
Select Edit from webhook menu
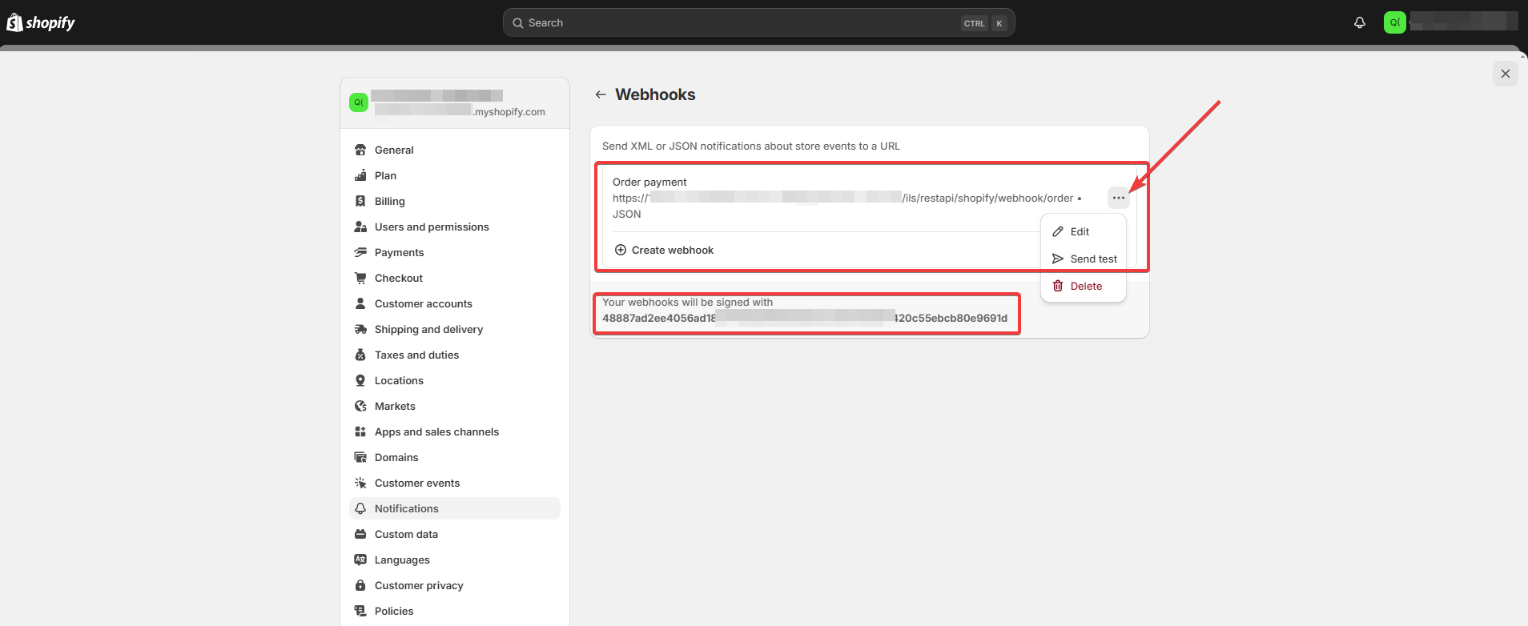1079,231
